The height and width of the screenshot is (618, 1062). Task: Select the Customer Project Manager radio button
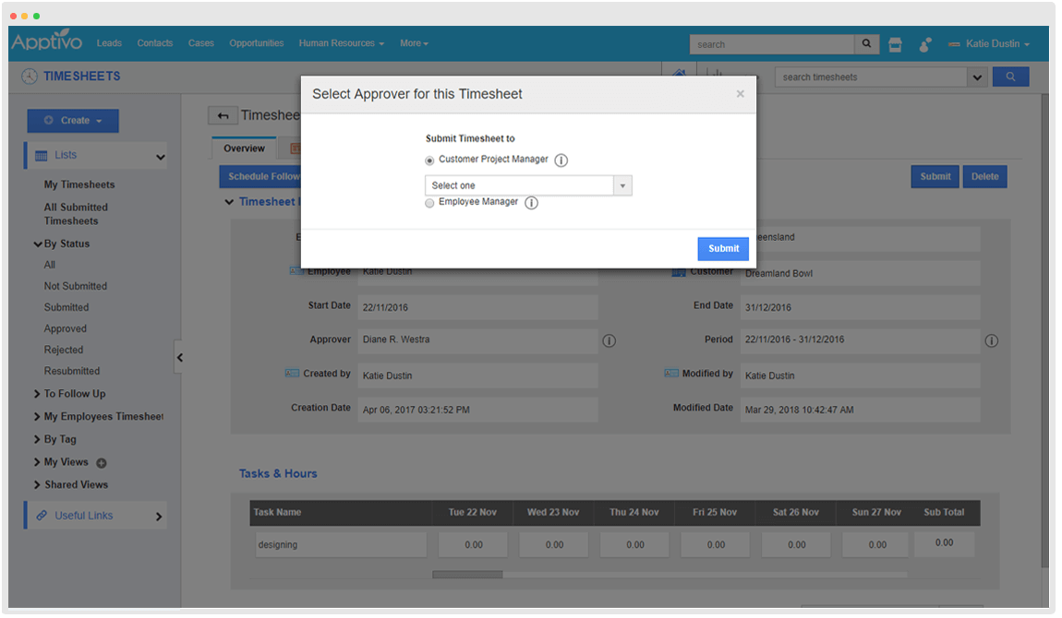tap(429, 160)
